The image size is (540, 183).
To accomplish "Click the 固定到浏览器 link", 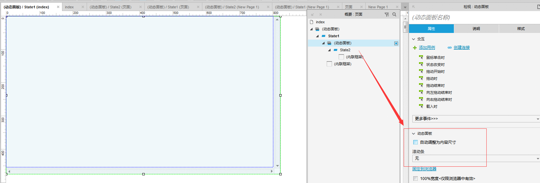I will [424, 169].
